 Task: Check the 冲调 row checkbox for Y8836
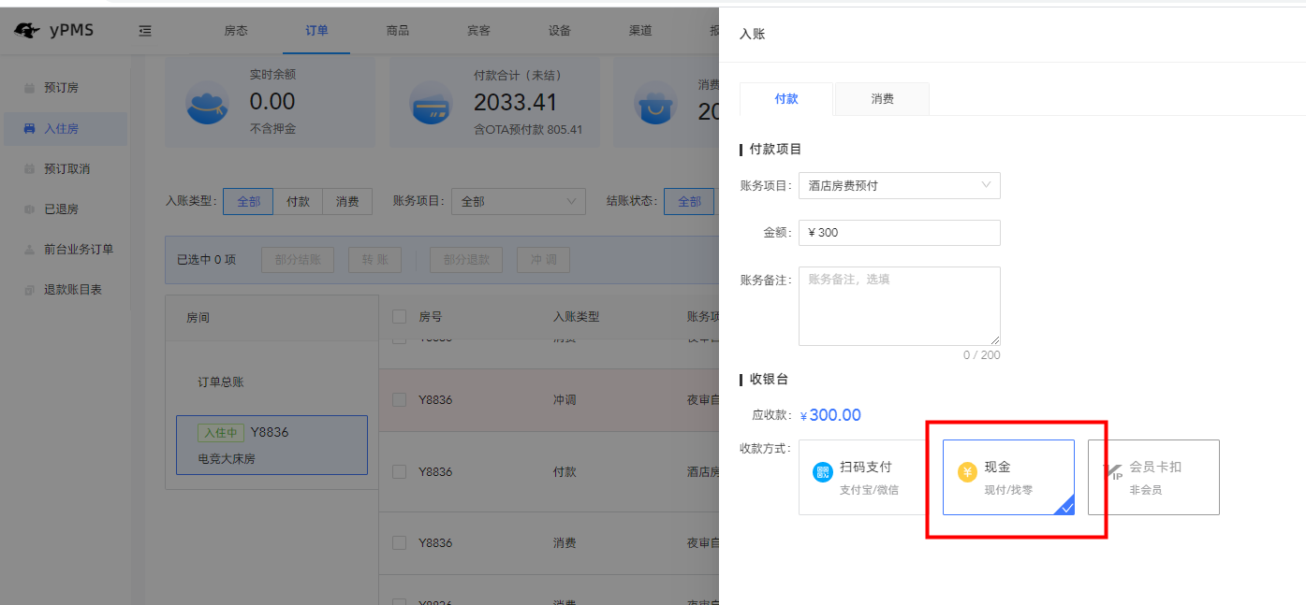pos(400,399)
